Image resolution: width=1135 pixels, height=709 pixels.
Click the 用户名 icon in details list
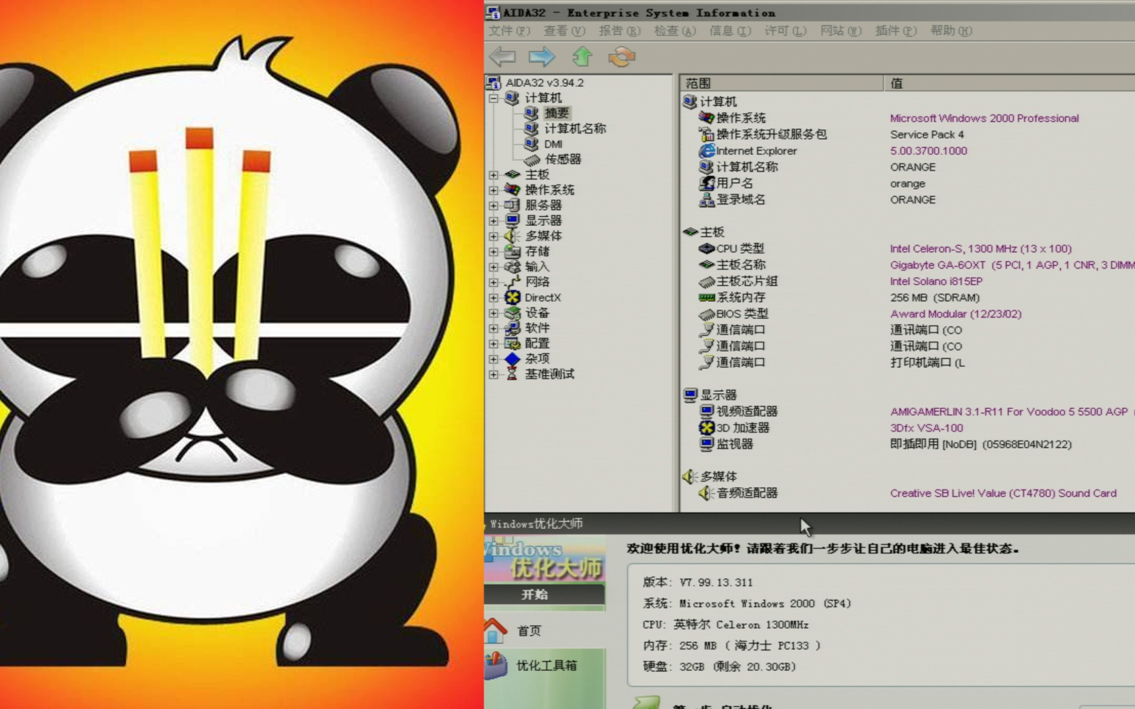(707, 183)
